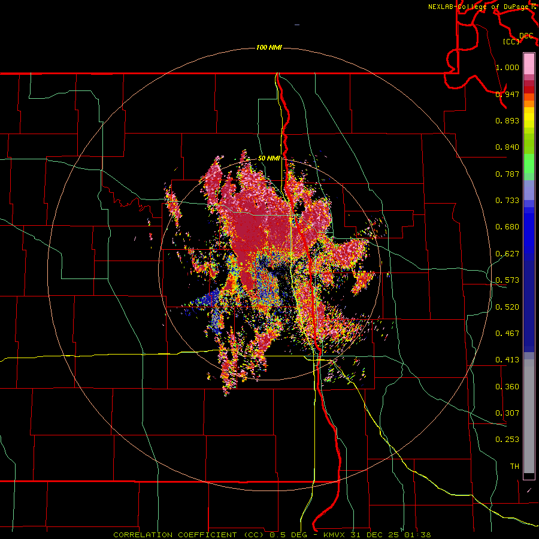The width and height of the screenshot is (539, 539).
Task: Select the 0.573 scale value
Action: coord(507,280)
